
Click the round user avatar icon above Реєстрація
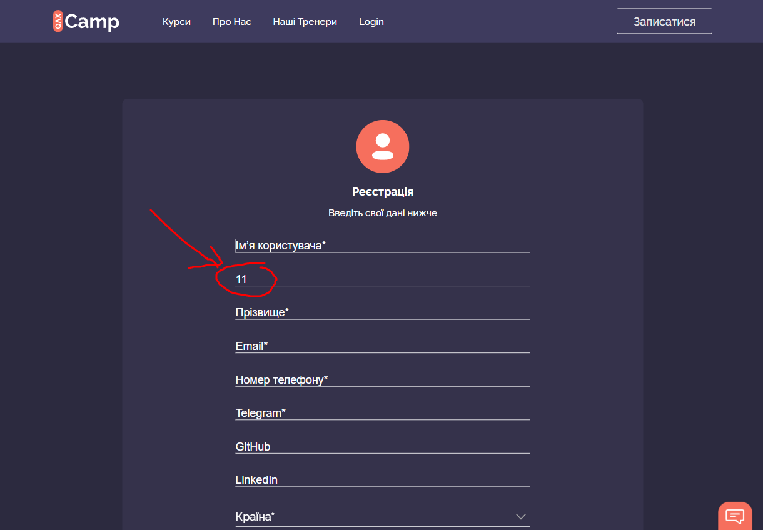point(383,146)
